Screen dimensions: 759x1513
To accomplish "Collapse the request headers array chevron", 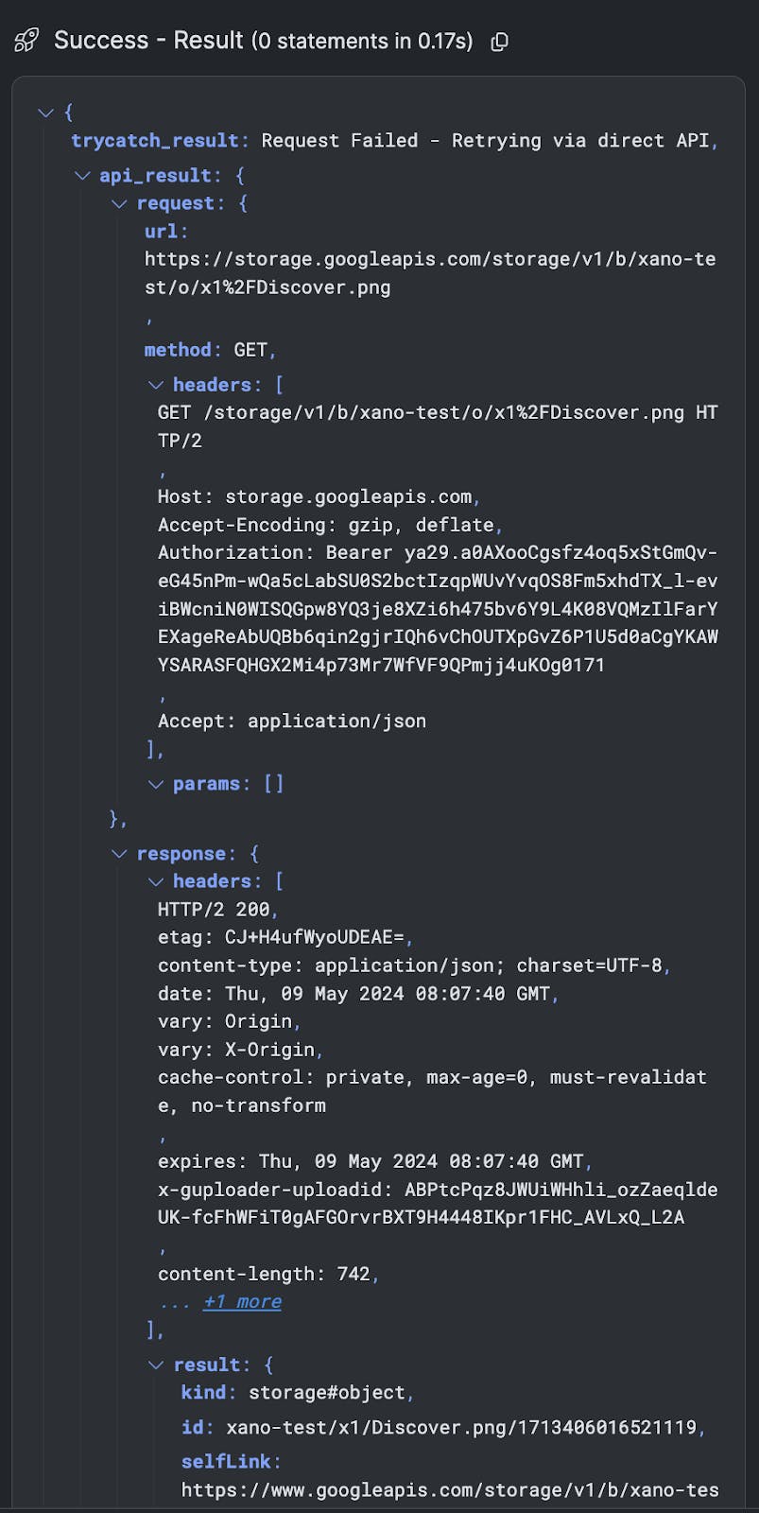I will click(x=156, y=385).
